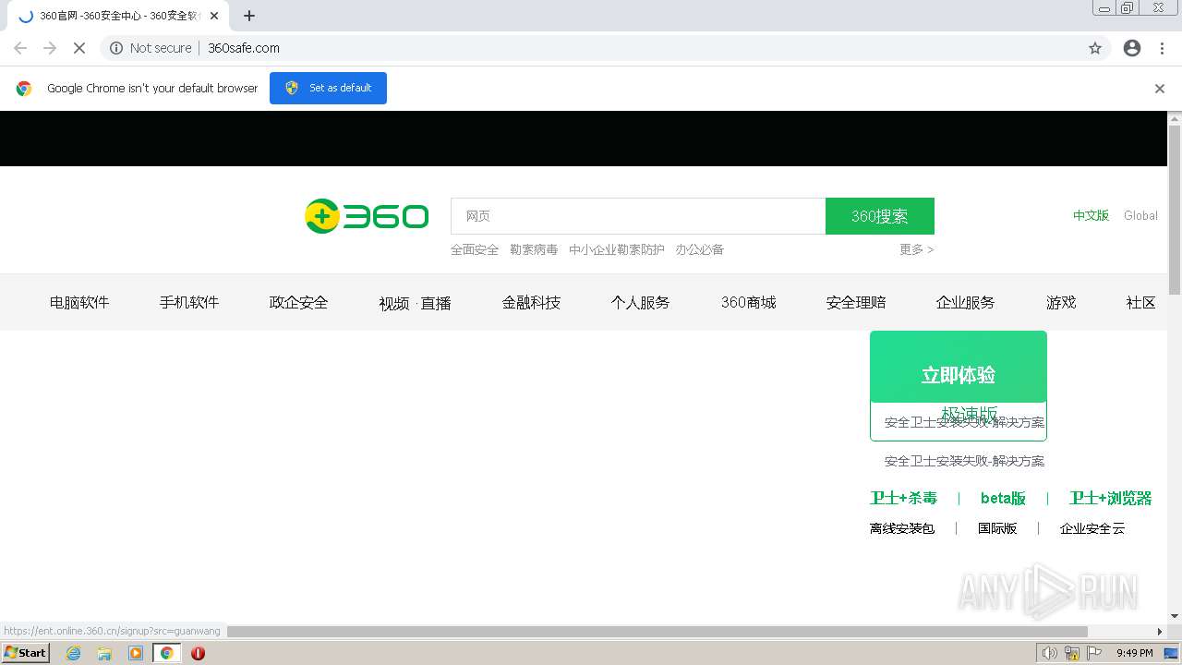Open the 企业安全云 link

(x=1092, y=528)
